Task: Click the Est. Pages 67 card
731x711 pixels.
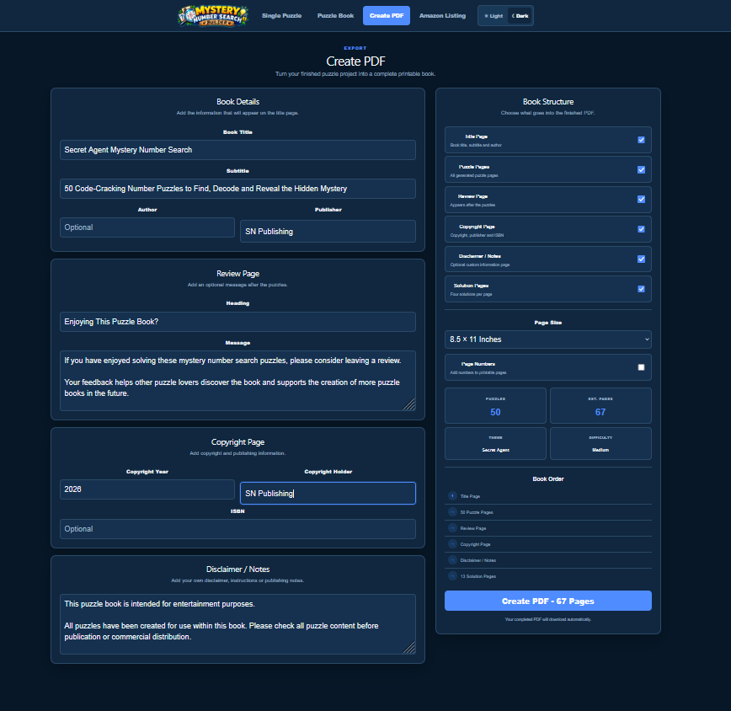Action: [600, 405]
